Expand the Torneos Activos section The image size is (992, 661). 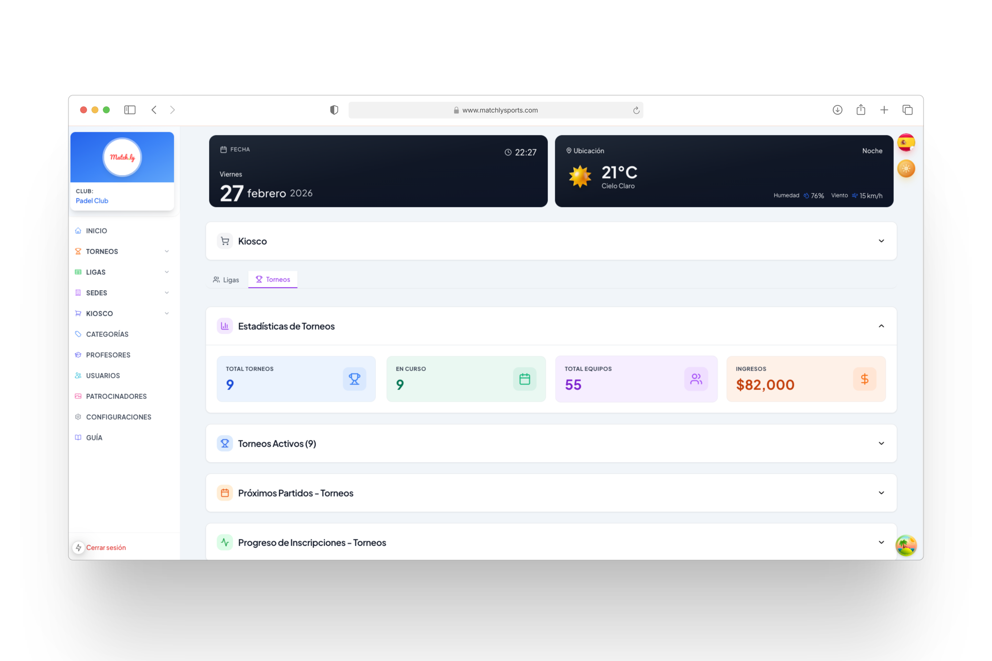881,443
